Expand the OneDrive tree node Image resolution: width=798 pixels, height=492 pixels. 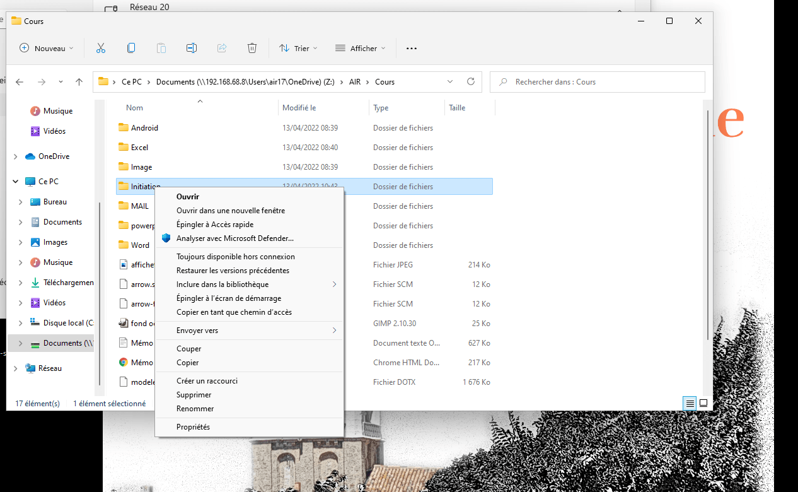click(16, 156)
